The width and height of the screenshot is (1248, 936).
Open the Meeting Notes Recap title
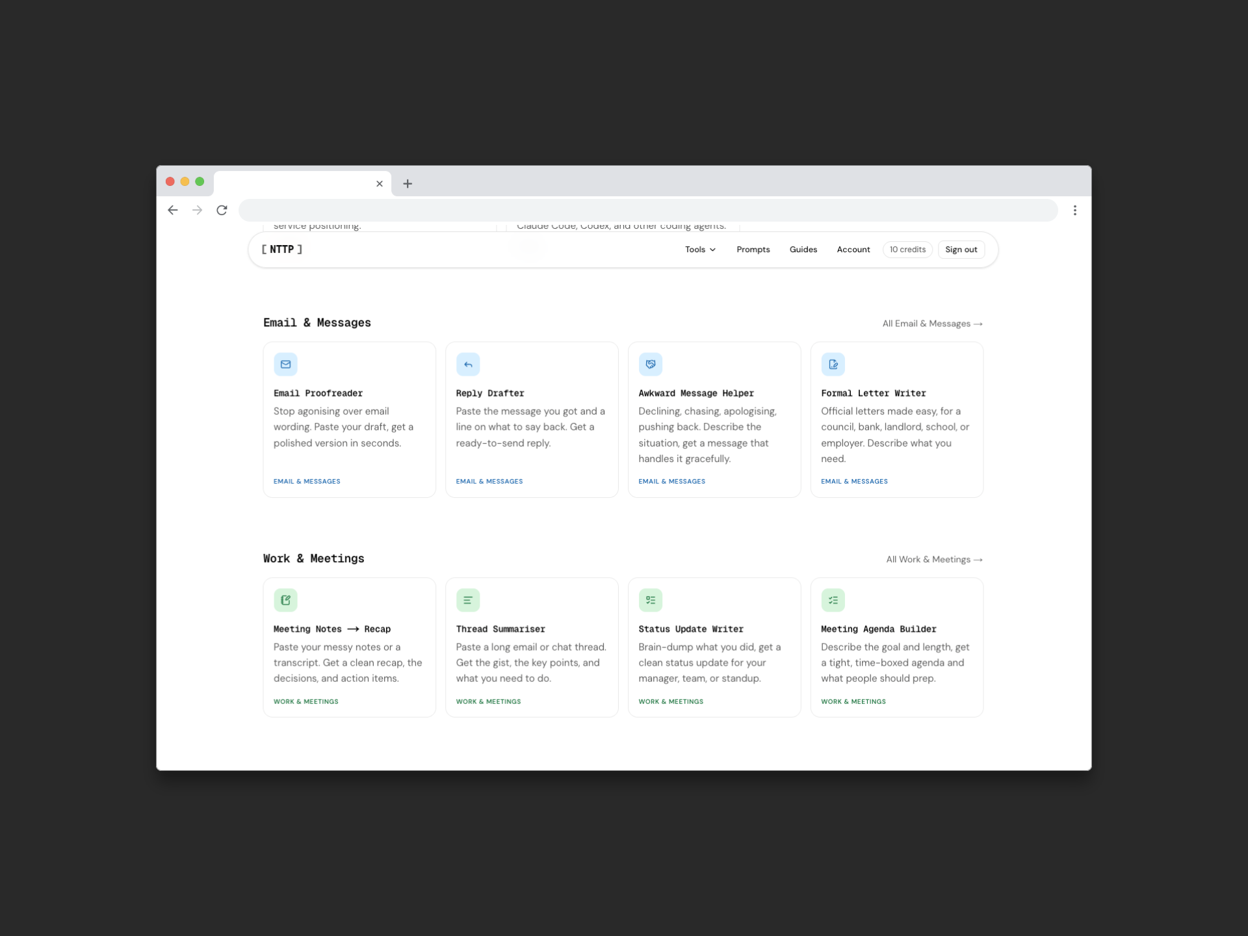click(x=331, y=629)
